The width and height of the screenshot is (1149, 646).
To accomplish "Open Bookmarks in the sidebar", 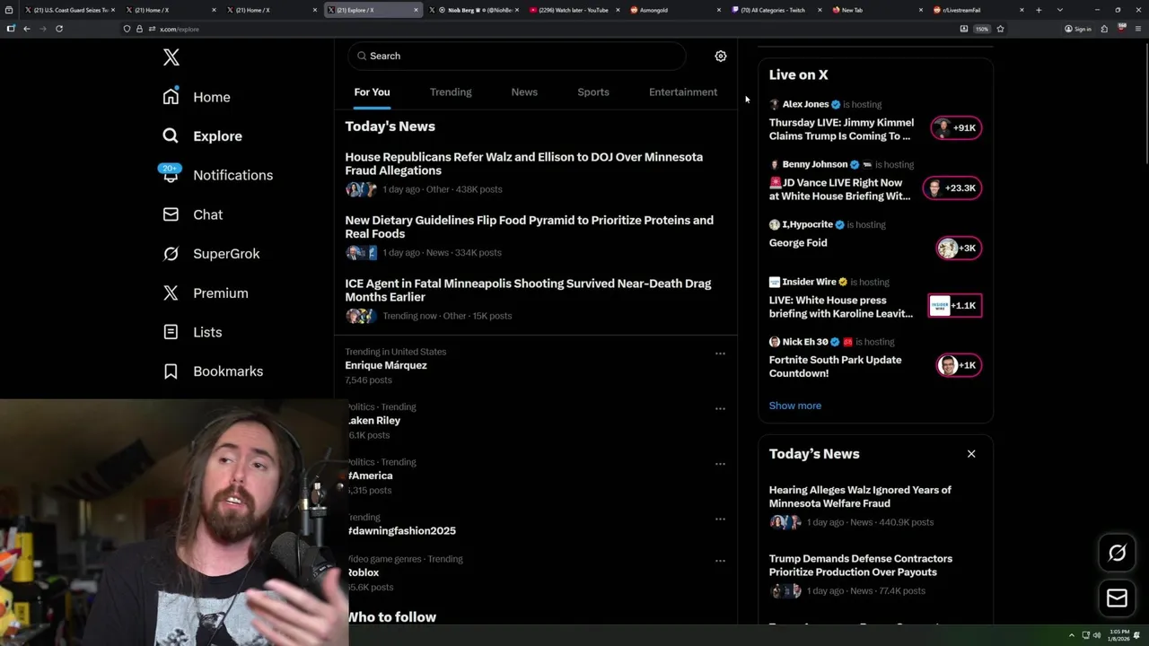I will [213, 371].
